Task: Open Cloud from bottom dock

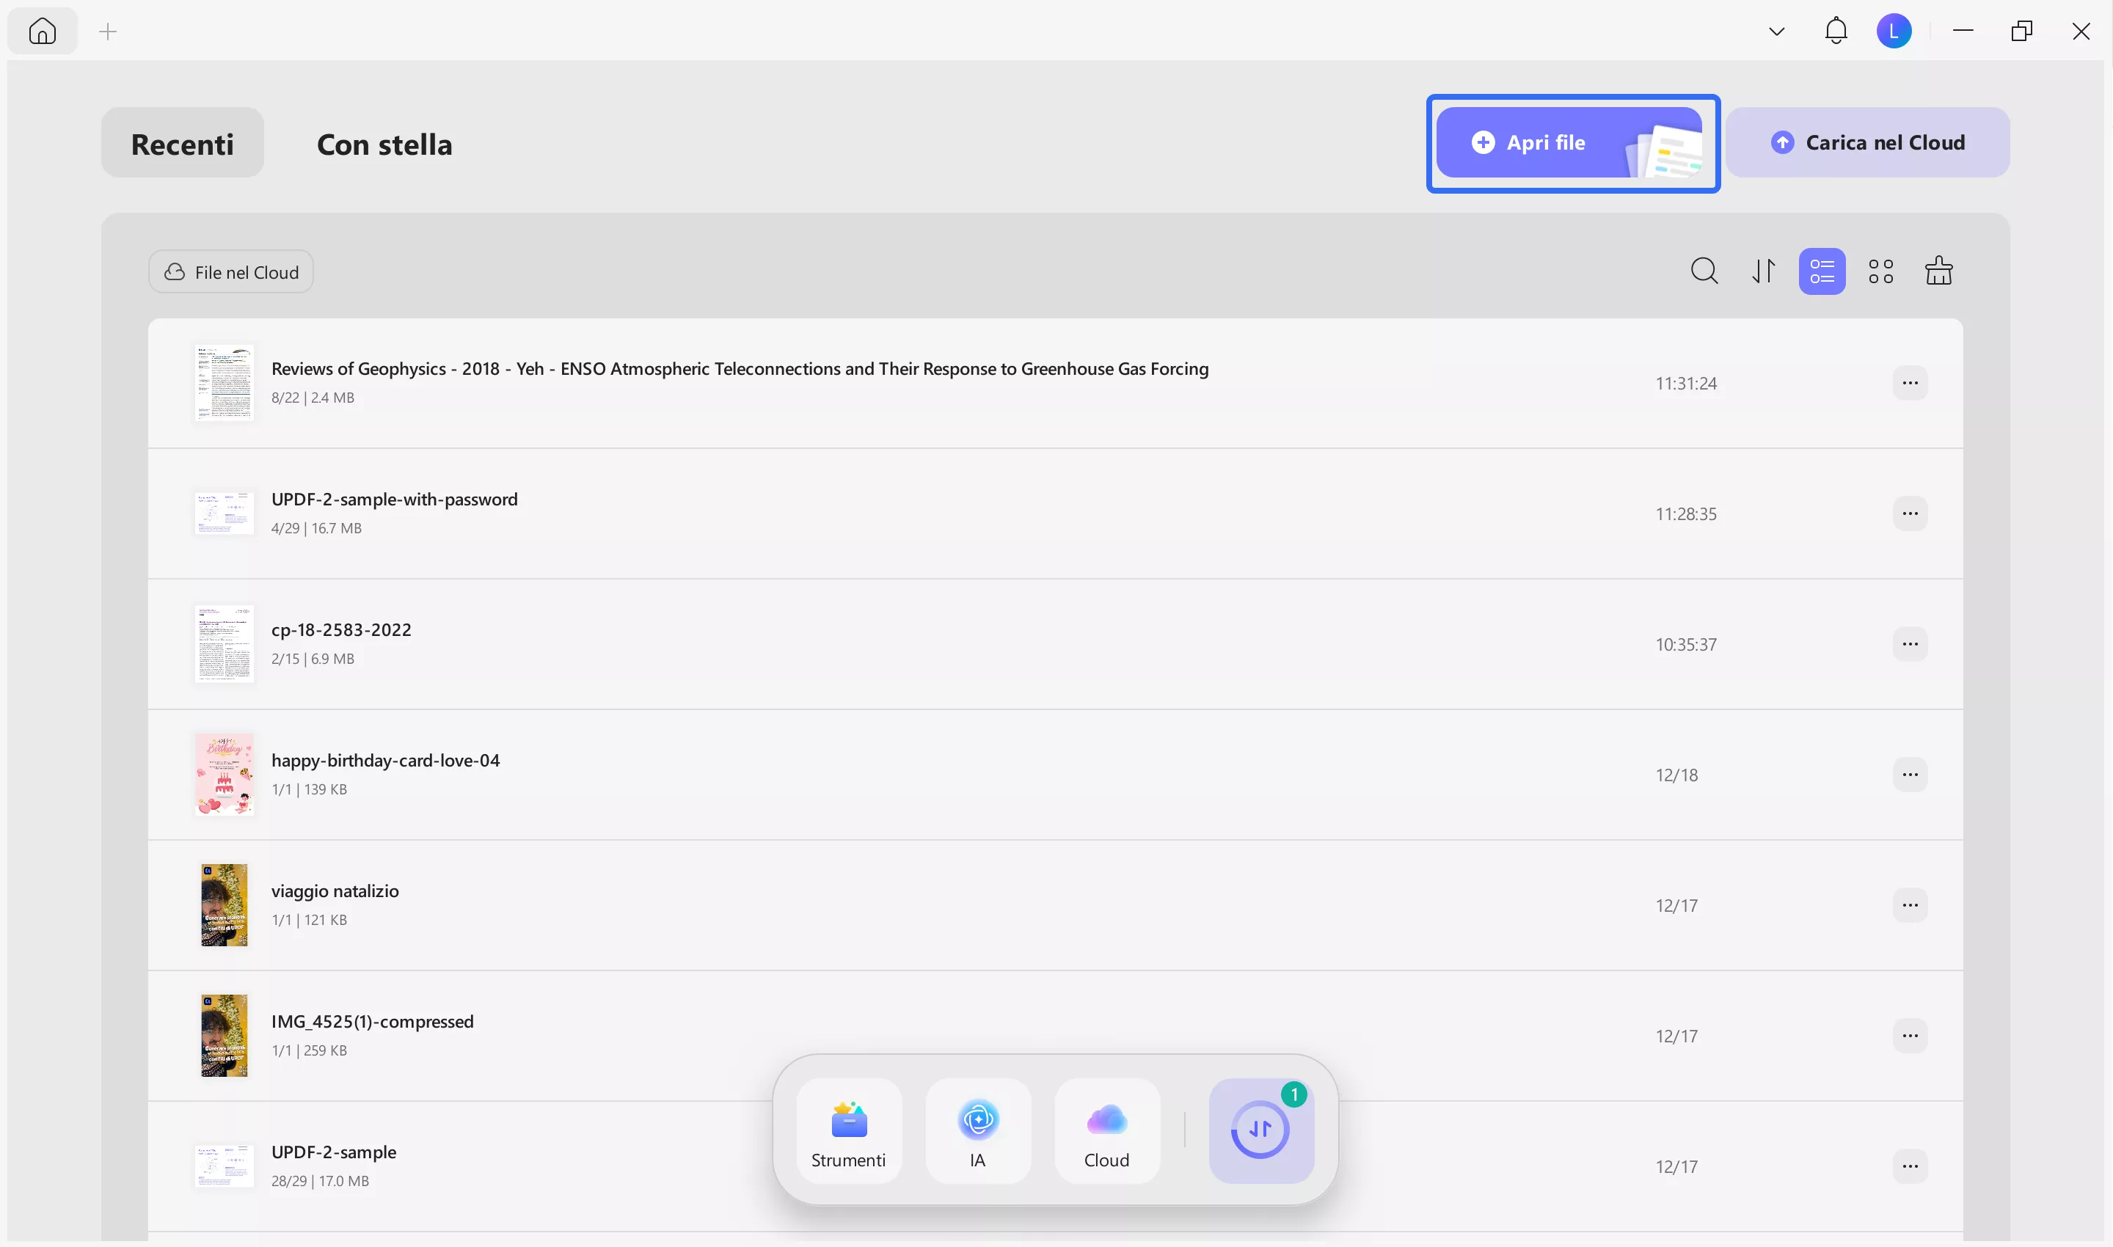Action: pyautogui.click(x=1106, y=1131)
